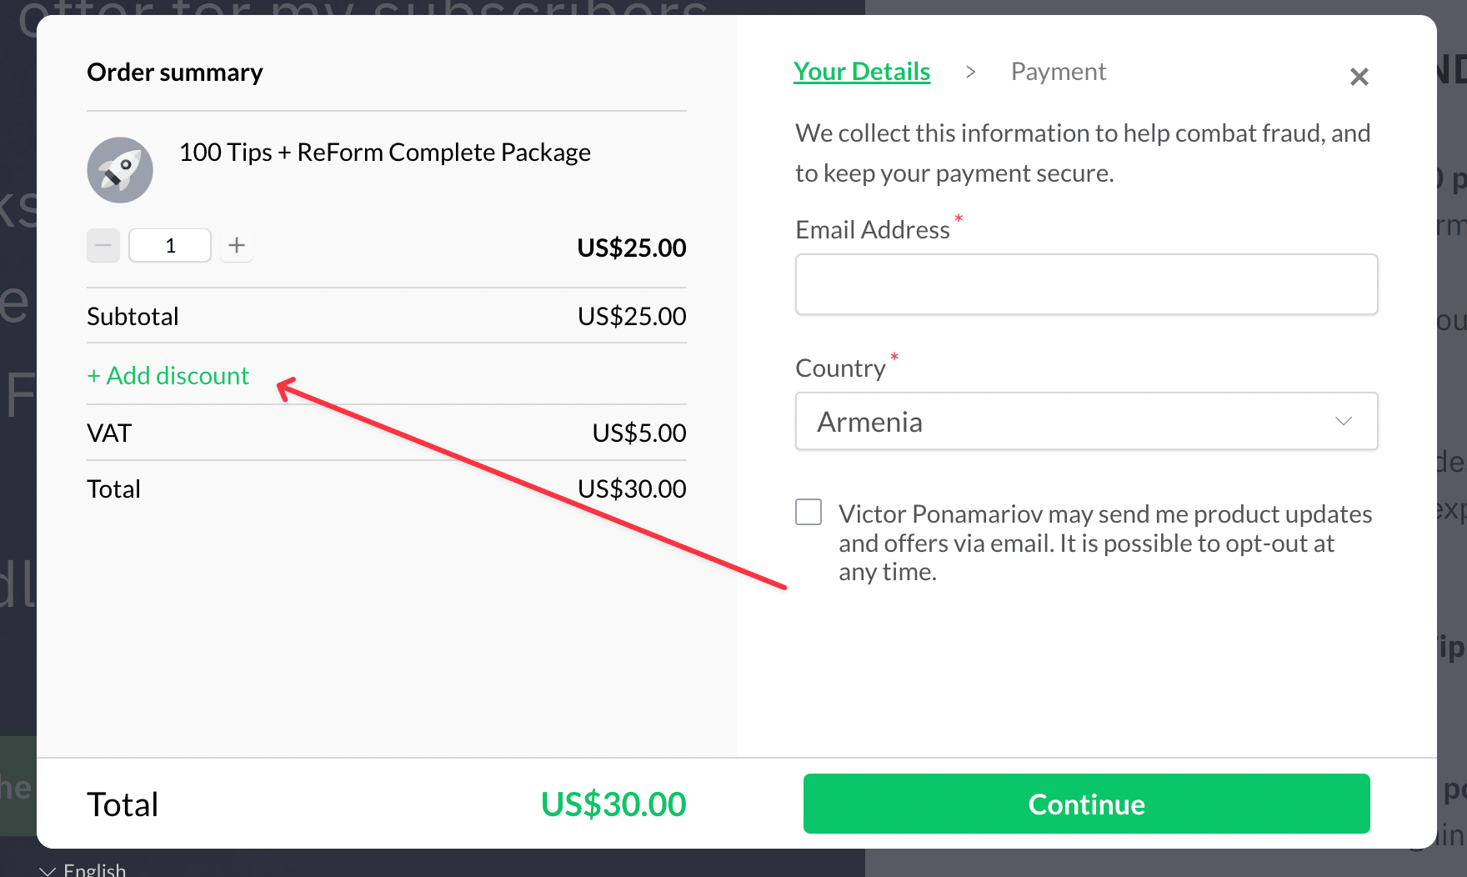
Task: Open the Your Details step
Action: click(862, 72)
